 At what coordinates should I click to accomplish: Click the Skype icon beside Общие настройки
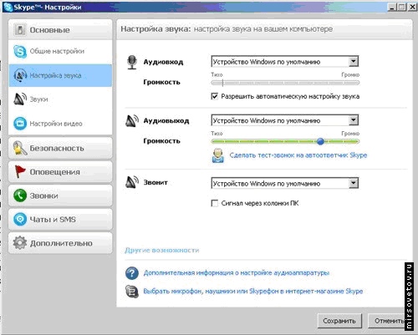20,52
